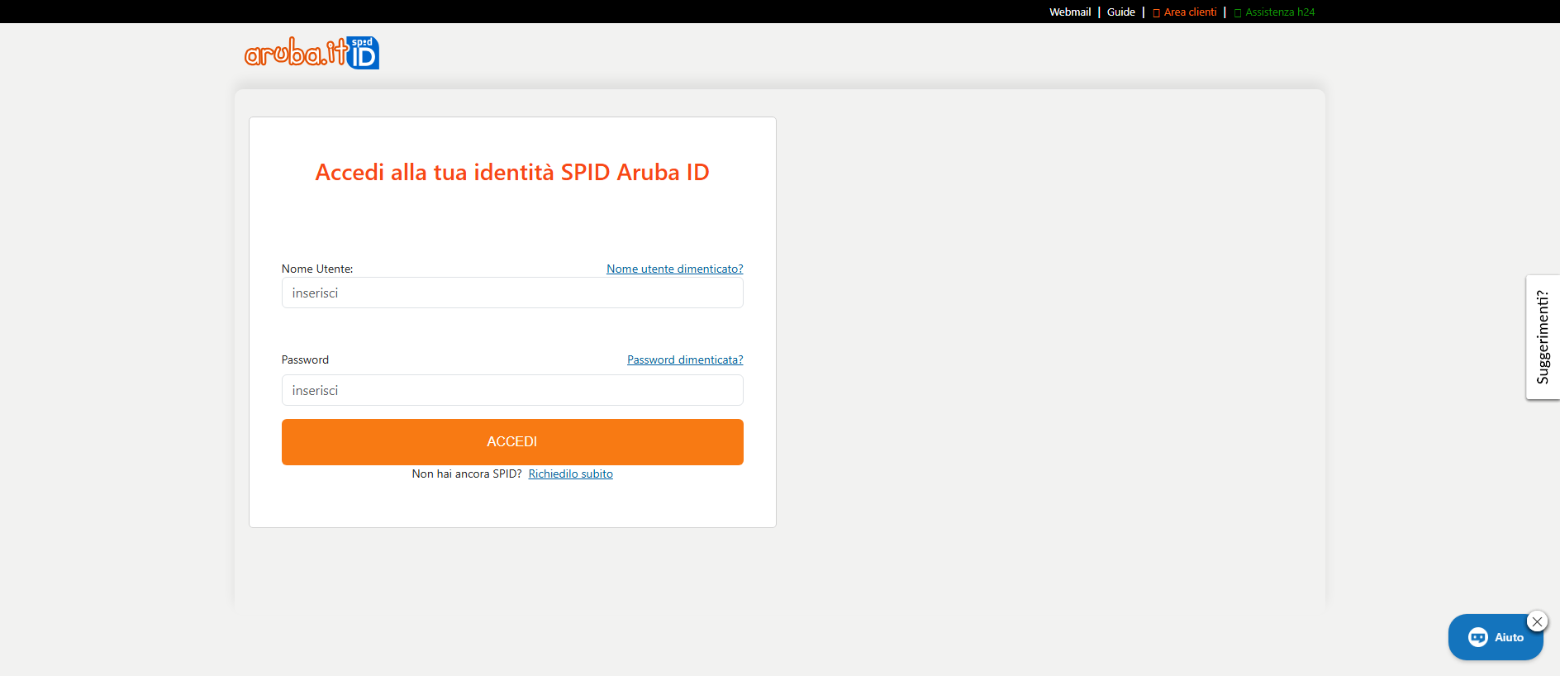
Task: Focus the Nome Utente input field
Action: click(x=512, y=293)
